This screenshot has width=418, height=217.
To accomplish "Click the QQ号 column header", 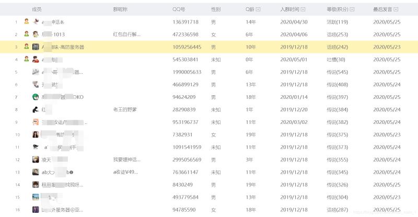I will (x=179, y=9).
